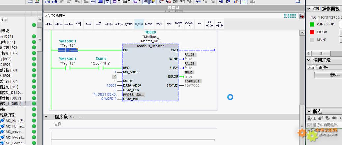This screenshot has height=145, width=342.
Task: Collapse the 断点 section
Action: [x=309, y=111]
